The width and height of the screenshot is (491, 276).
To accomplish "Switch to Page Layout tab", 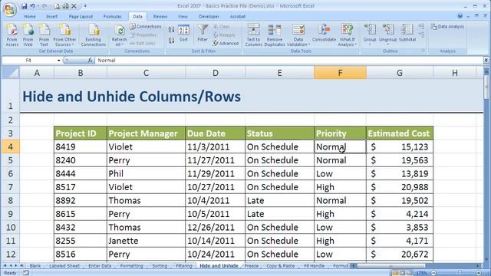I will pos(81,17).
